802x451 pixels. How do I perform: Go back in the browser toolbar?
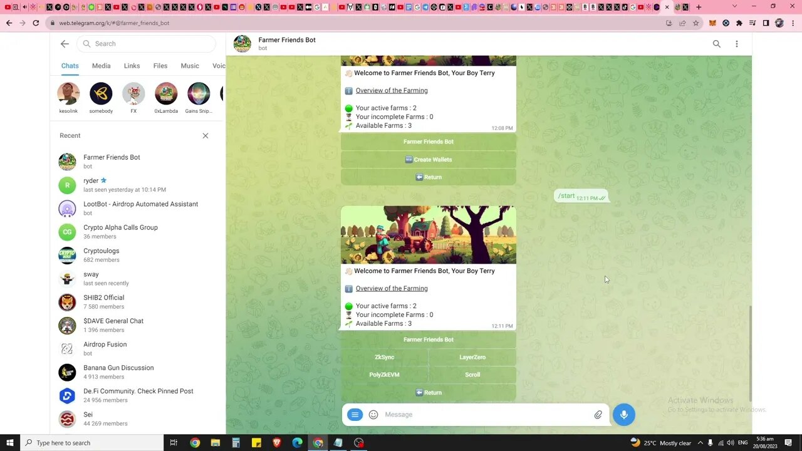click(x=9, y=23)
